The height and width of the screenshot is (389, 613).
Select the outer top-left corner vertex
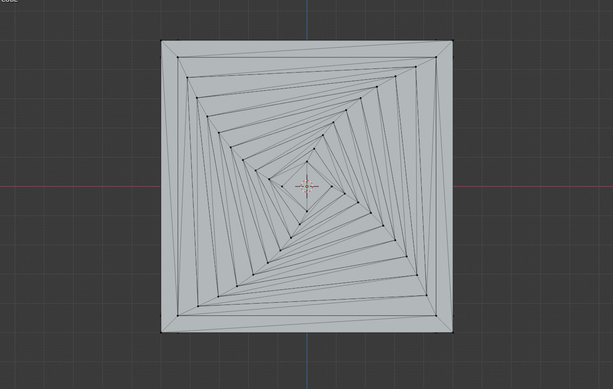(161, 40)
